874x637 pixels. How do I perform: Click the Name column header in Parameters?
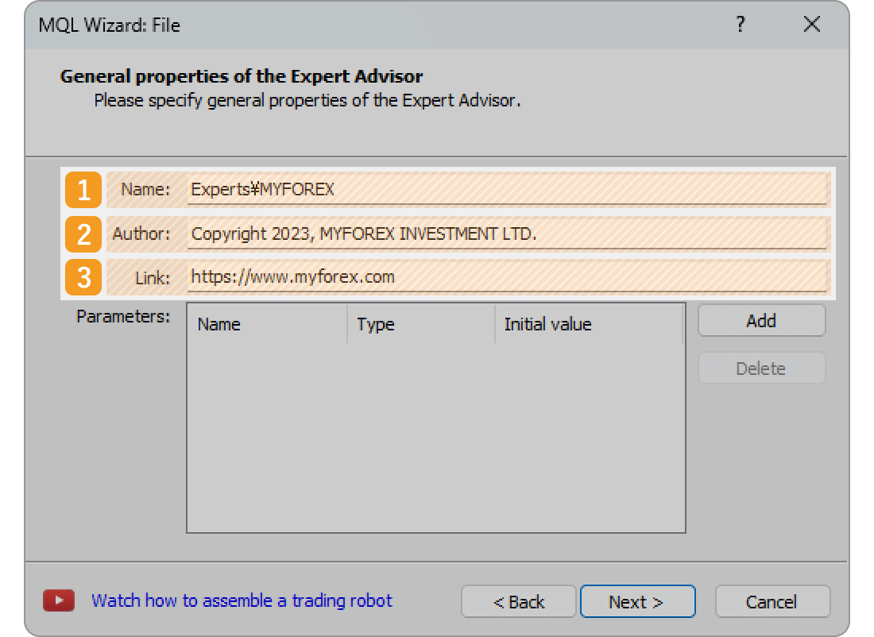pyautogui.click(x=218, y=324)
